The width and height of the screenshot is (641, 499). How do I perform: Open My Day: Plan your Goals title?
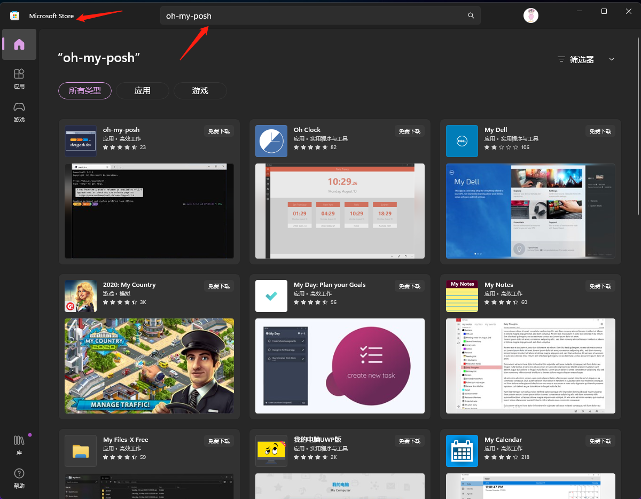point(330,285)
